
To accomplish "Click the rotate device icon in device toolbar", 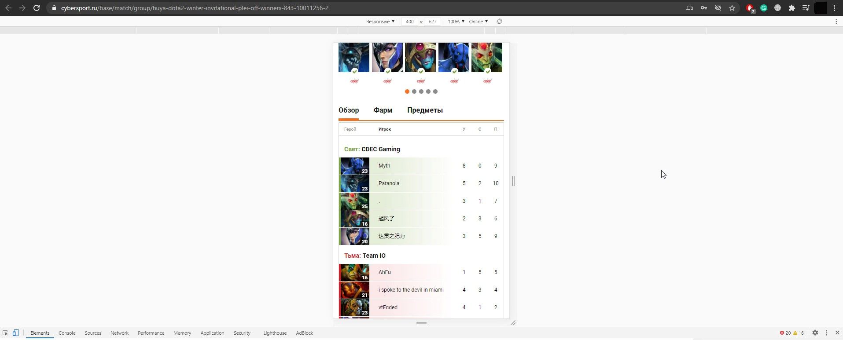I will click(499, 22).
